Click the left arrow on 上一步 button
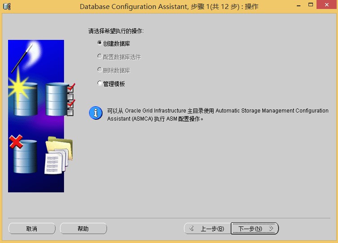 (192, 229)
